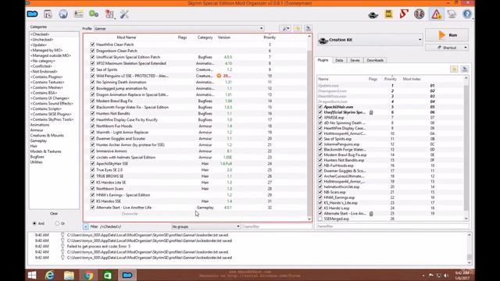The height and width of the screenshot is (281, 500).
Task: Click the yellow square shortcut icon in toolbar
Action: pyautogui.click(x=389, y=14)
